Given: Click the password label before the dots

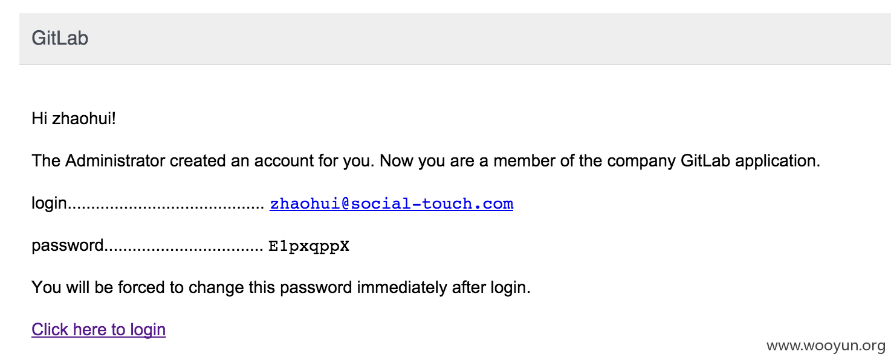Looking at the screenshot, I should click(68, 246).
